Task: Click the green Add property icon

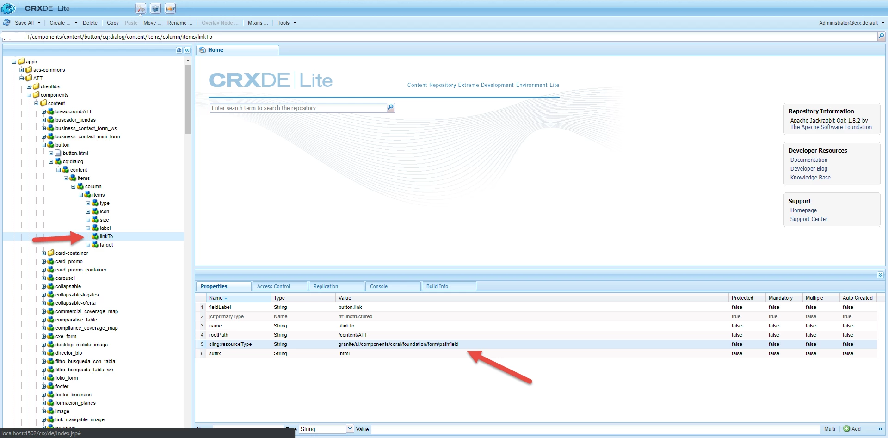Action: point(847,429)
